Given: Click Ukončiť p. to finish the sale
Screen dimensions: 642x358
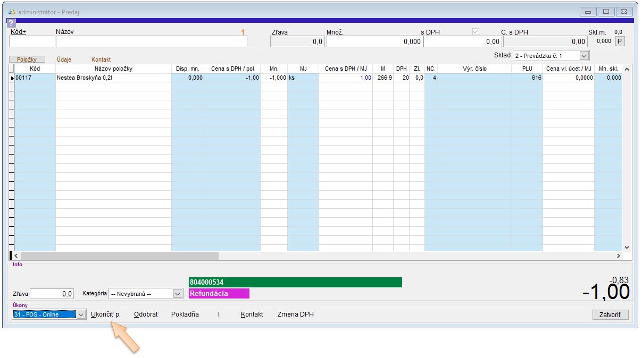Looking at the screenshot, I should (x=106, y=314).
